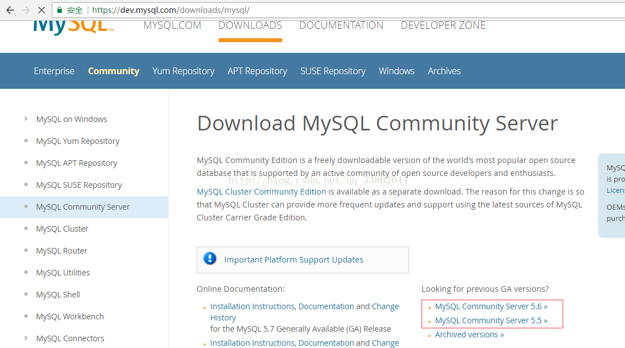
Task: Open the DOCUMENTATION top tab
Action: coord(341,25)
